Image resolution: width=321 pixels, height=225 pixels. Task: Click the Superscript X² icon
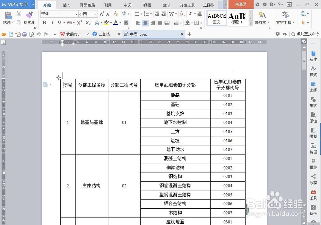click(x=79, y=23)
